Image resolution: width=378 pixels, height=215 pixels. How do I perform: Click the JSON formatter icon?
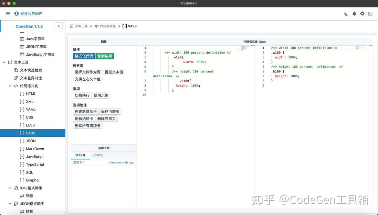tap(22, 141)
